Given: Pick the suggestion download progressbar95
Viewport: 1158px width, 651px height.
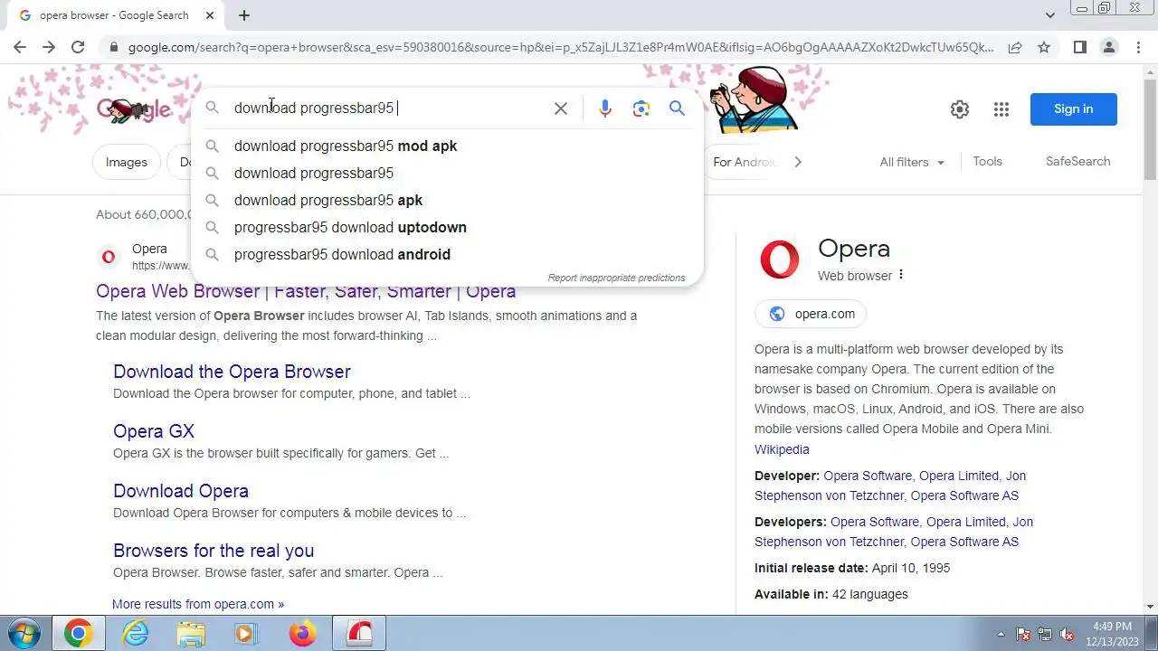Looking at the screenshot, I should 447,173.
